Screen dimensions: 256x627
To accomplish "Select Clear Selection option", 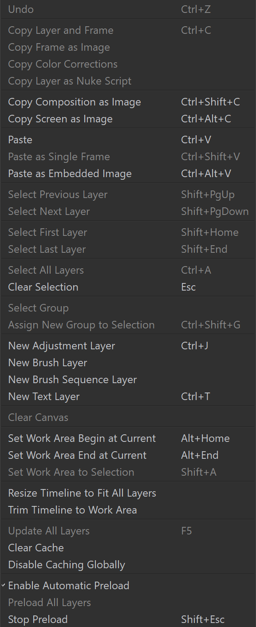I will [128, 287].
